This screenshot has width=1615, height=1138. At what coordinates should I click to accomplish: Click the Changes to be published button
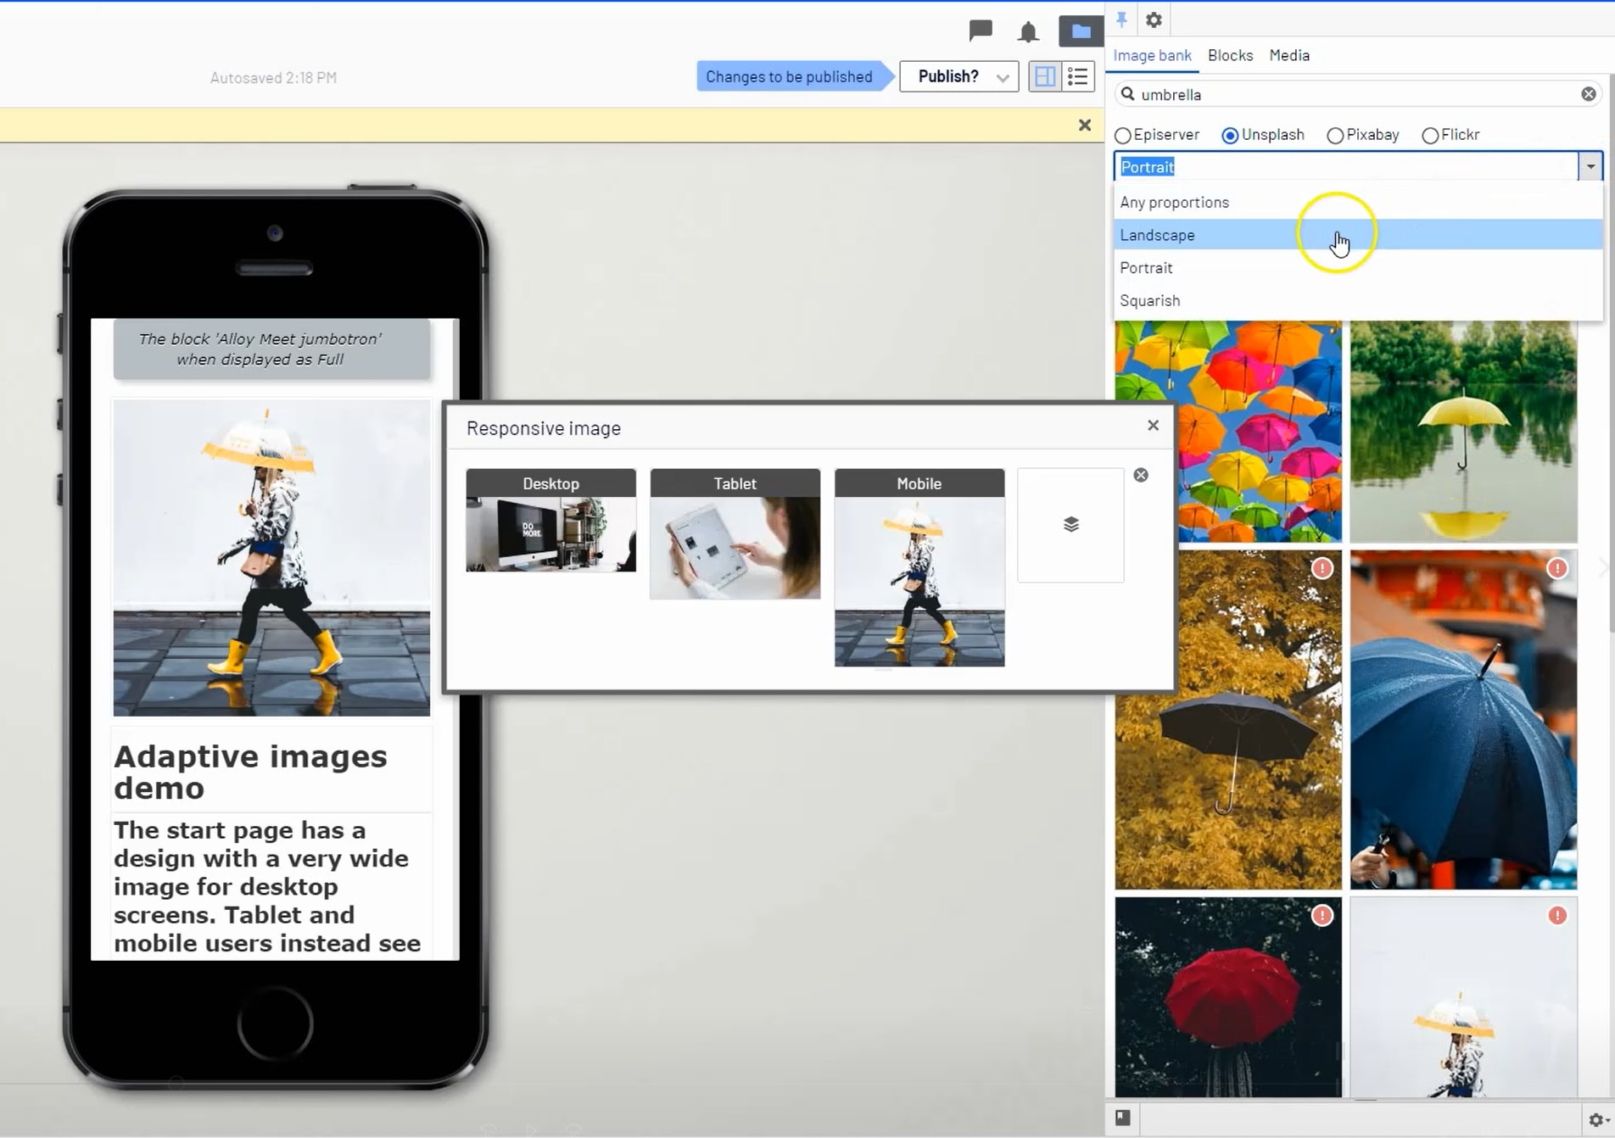[x=790, y=76]
